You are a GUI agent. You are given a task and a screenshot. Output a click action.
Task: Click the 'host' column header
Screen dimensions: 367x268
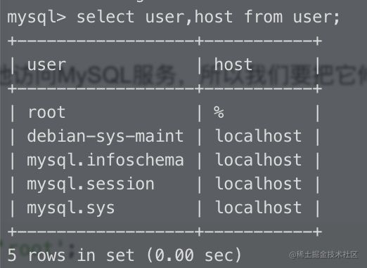(x=233, y=64)
